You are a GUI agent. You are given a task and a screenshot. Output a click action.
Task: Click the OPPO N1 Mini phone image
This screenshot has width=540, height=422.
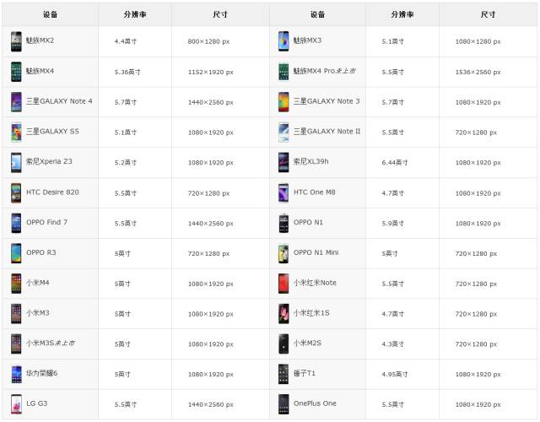pos(283,253)
